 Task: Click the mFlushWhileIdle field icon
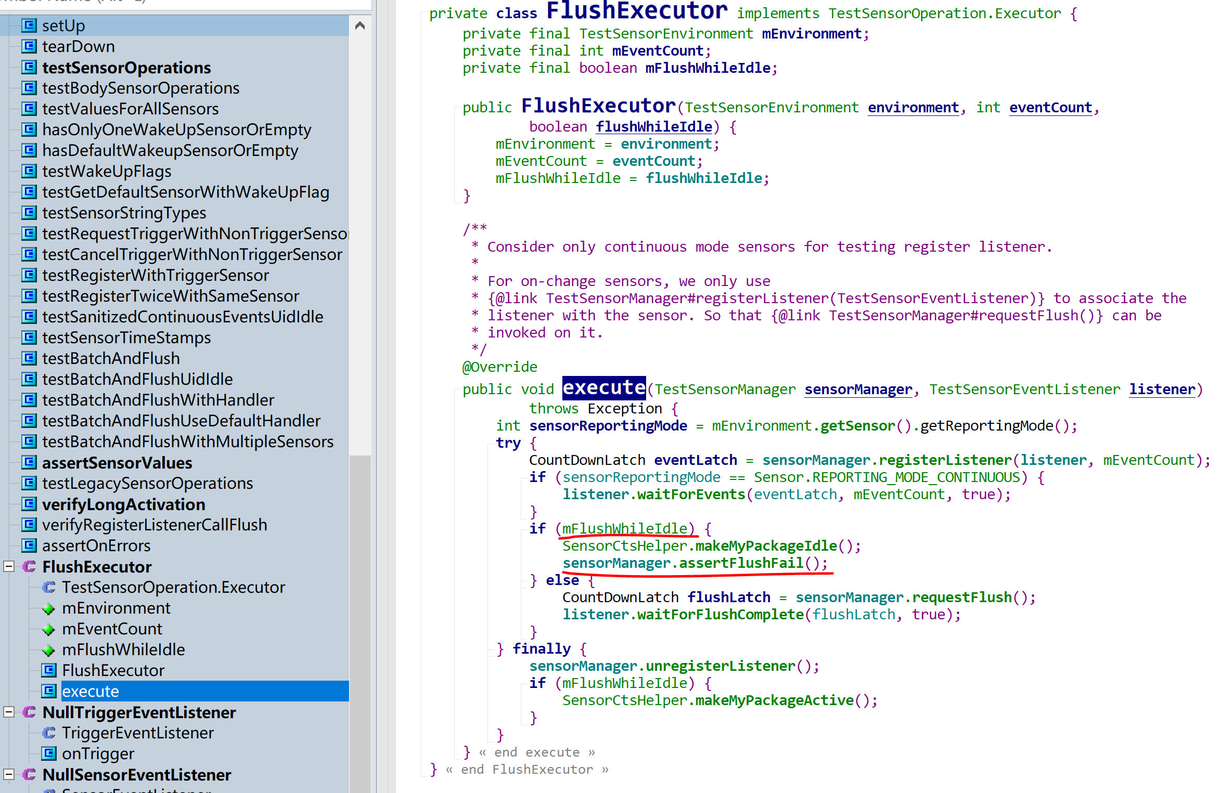pyautogui.click(x=49, y=650)
